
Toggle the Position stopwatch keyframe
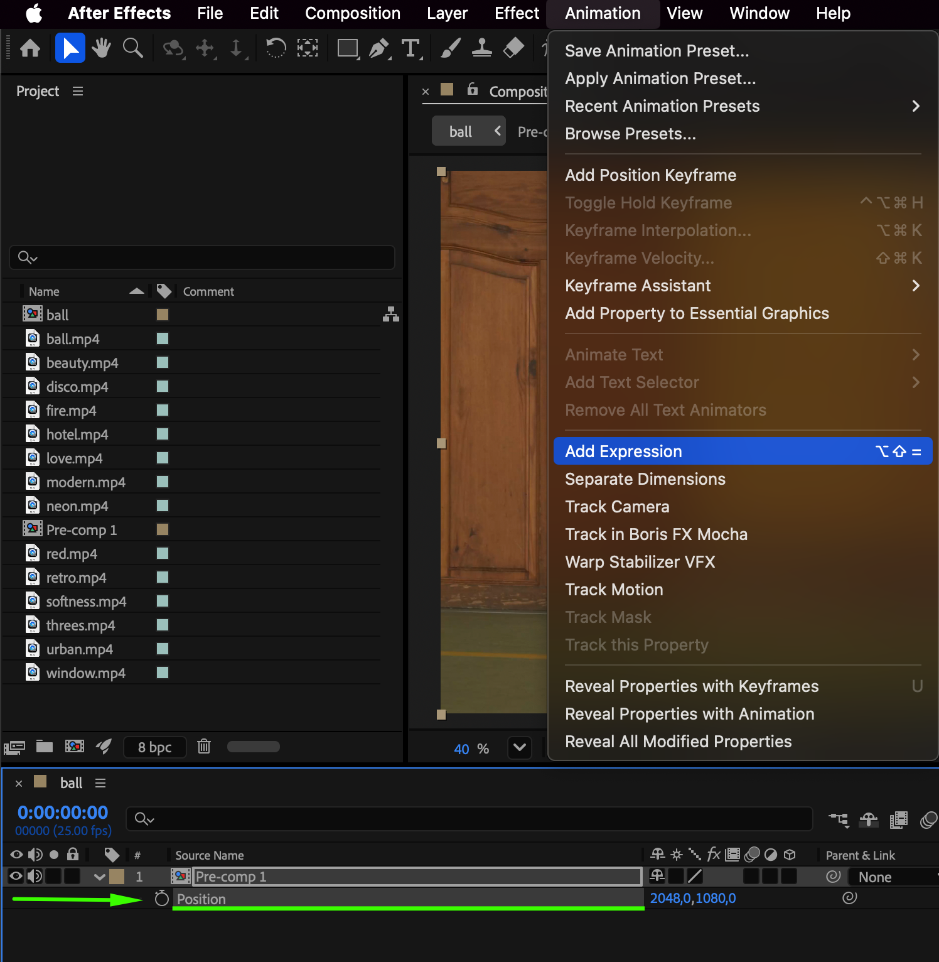[x=162, y=899]
